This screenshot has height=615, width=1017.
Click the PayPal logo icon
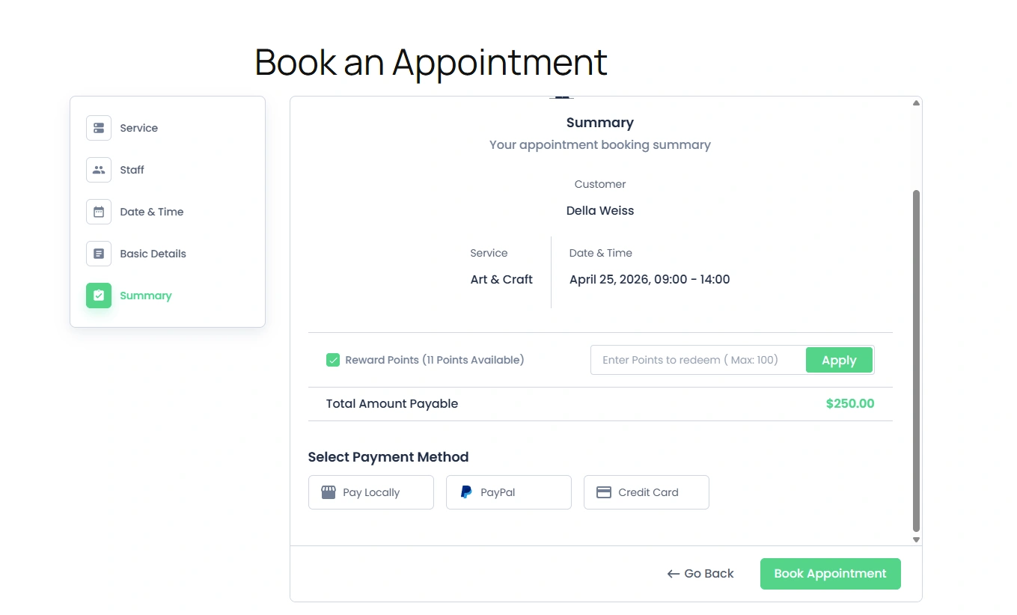tap(465, 492)
